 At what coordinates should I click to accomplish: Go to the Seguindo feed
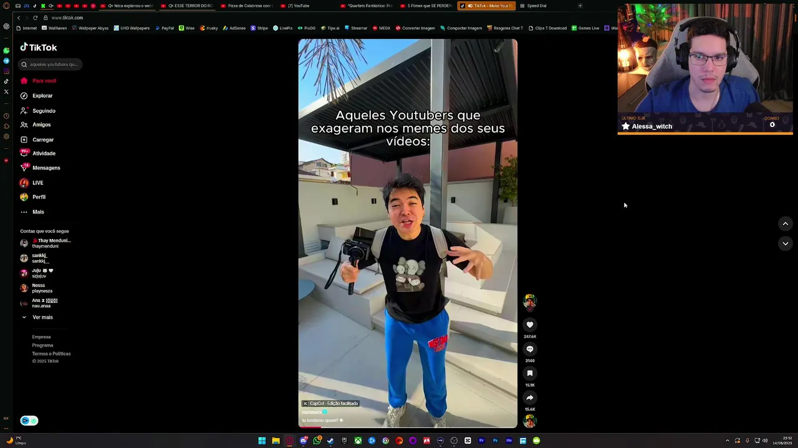[x=37, y=111]
